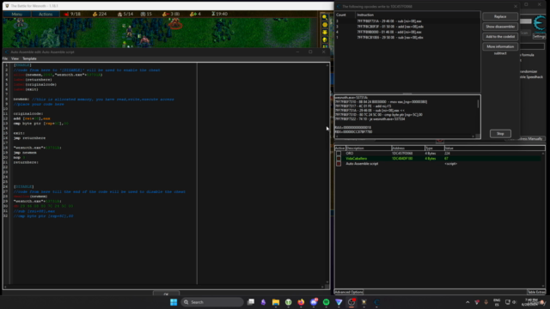Screen dimensions: 550x309
Task: Open the Wesnoth Actions menu
Action: tap(46, 14)
